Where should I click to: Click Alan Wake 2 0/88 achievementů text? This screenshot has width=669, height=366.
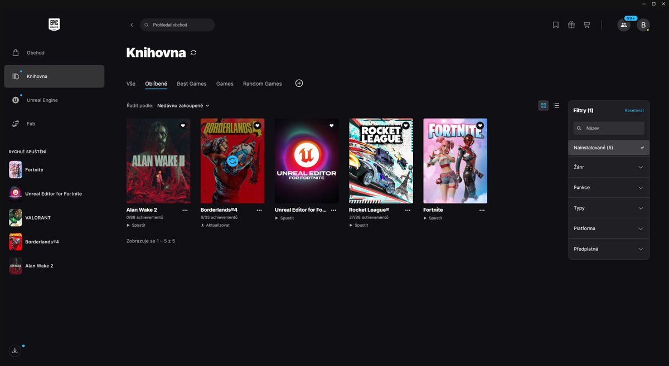tap(145, 217)
